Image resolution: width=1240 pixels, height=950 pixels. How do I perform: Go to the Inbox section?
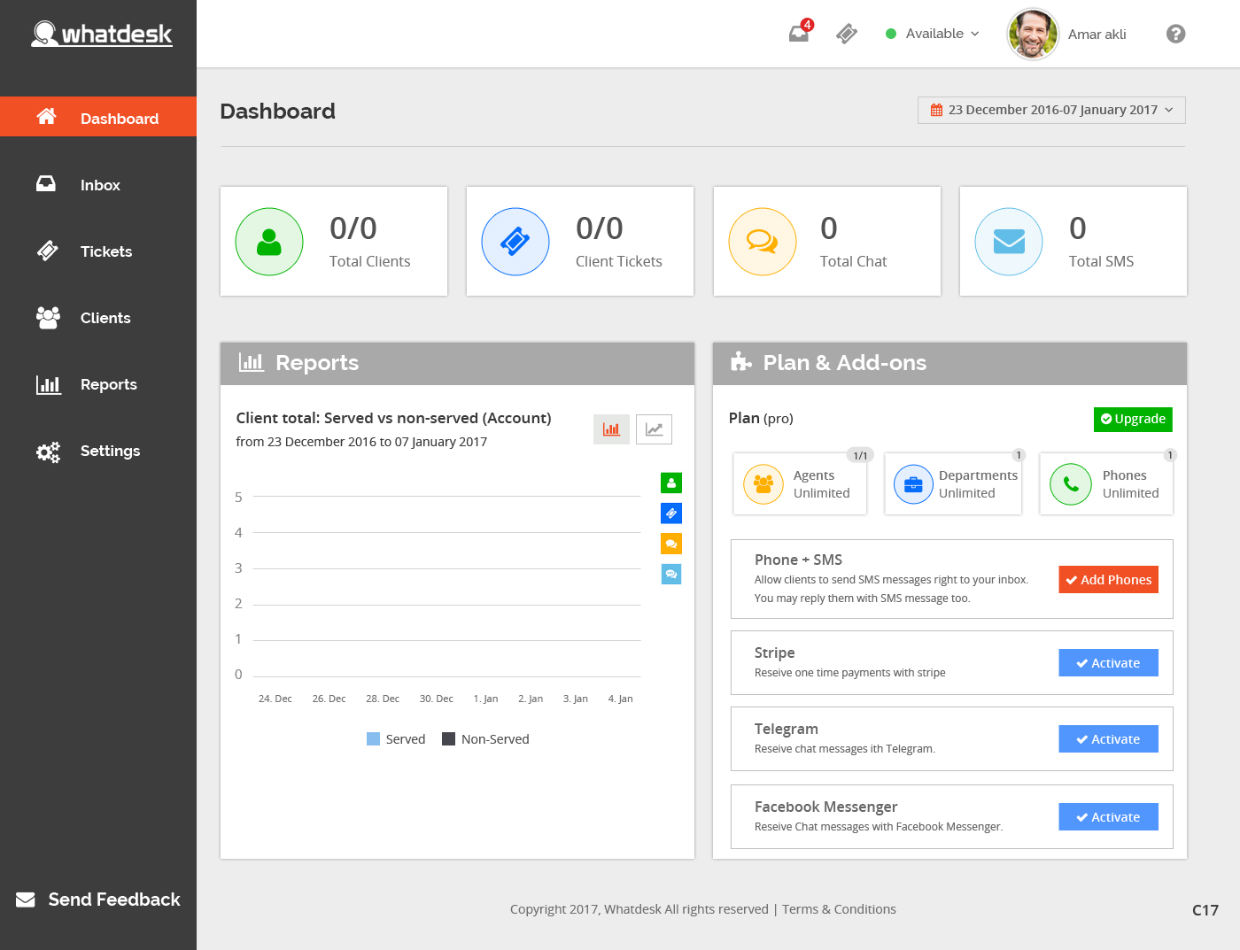tap(99, 185)
